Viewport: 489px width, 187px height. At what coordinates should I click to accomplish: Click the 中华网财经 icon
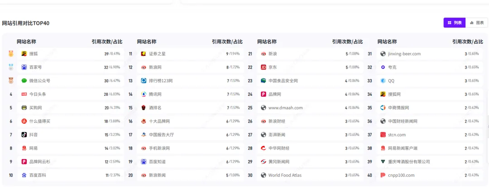[264, 148]
